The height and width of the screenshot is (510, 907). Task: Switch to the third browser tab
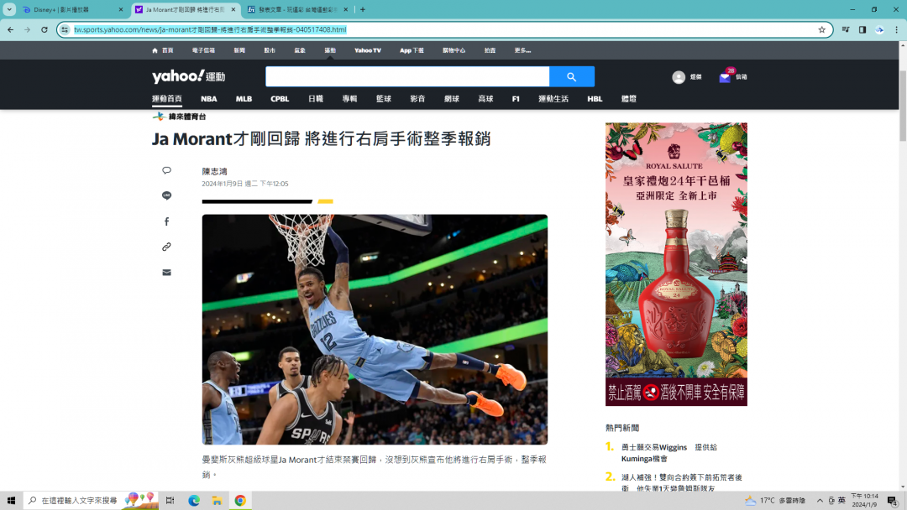pyautogui.click(x=298, y=10)
